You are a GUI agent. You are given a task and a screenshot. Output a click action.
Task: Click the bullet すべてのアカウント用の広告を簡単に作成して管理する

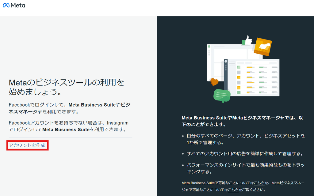(x=245, y=154)
